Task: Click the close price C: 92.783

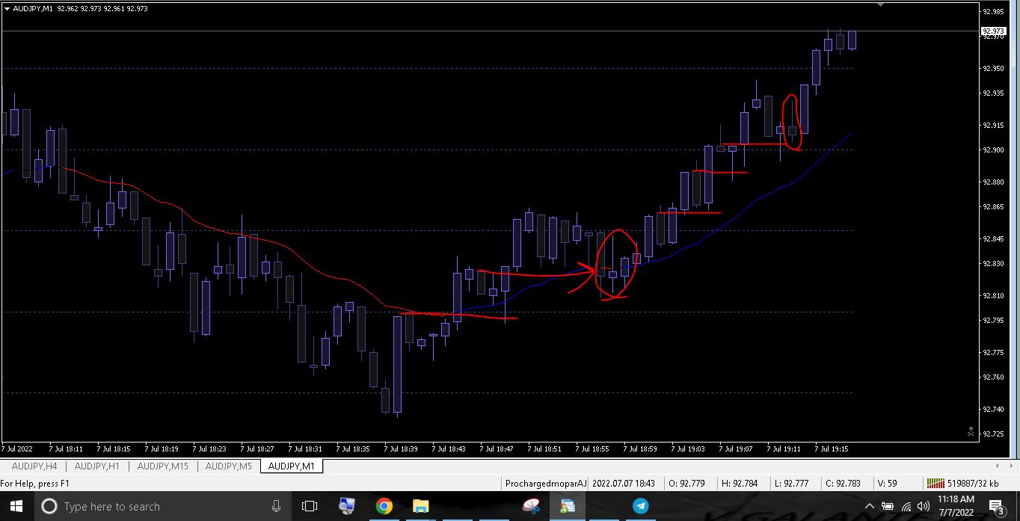Action: pos(843,484)
